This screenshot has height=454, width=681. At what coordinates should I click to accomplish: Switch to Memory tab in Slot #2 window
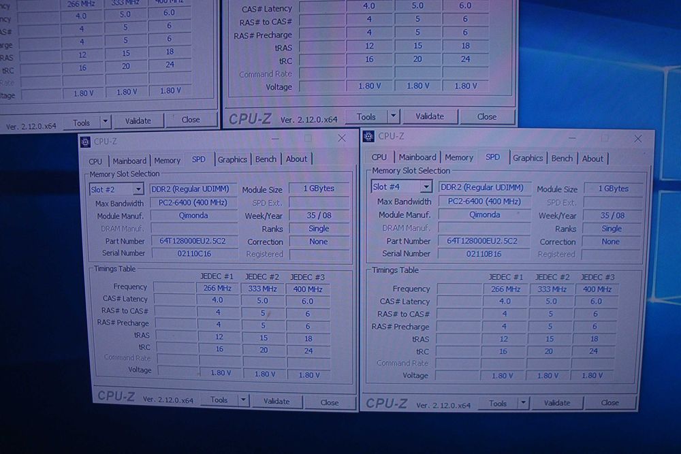[x=168, y=160]
